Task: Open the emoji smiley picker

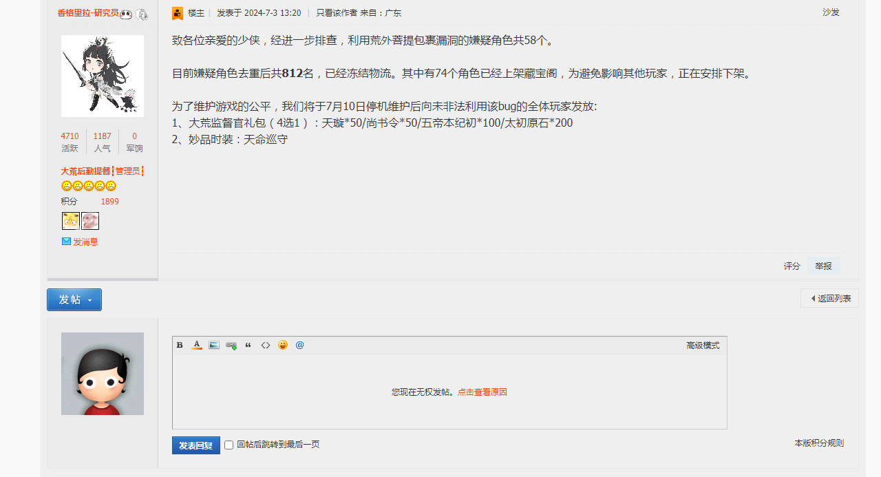Action: pyautogui.click(x=283, y=346)
